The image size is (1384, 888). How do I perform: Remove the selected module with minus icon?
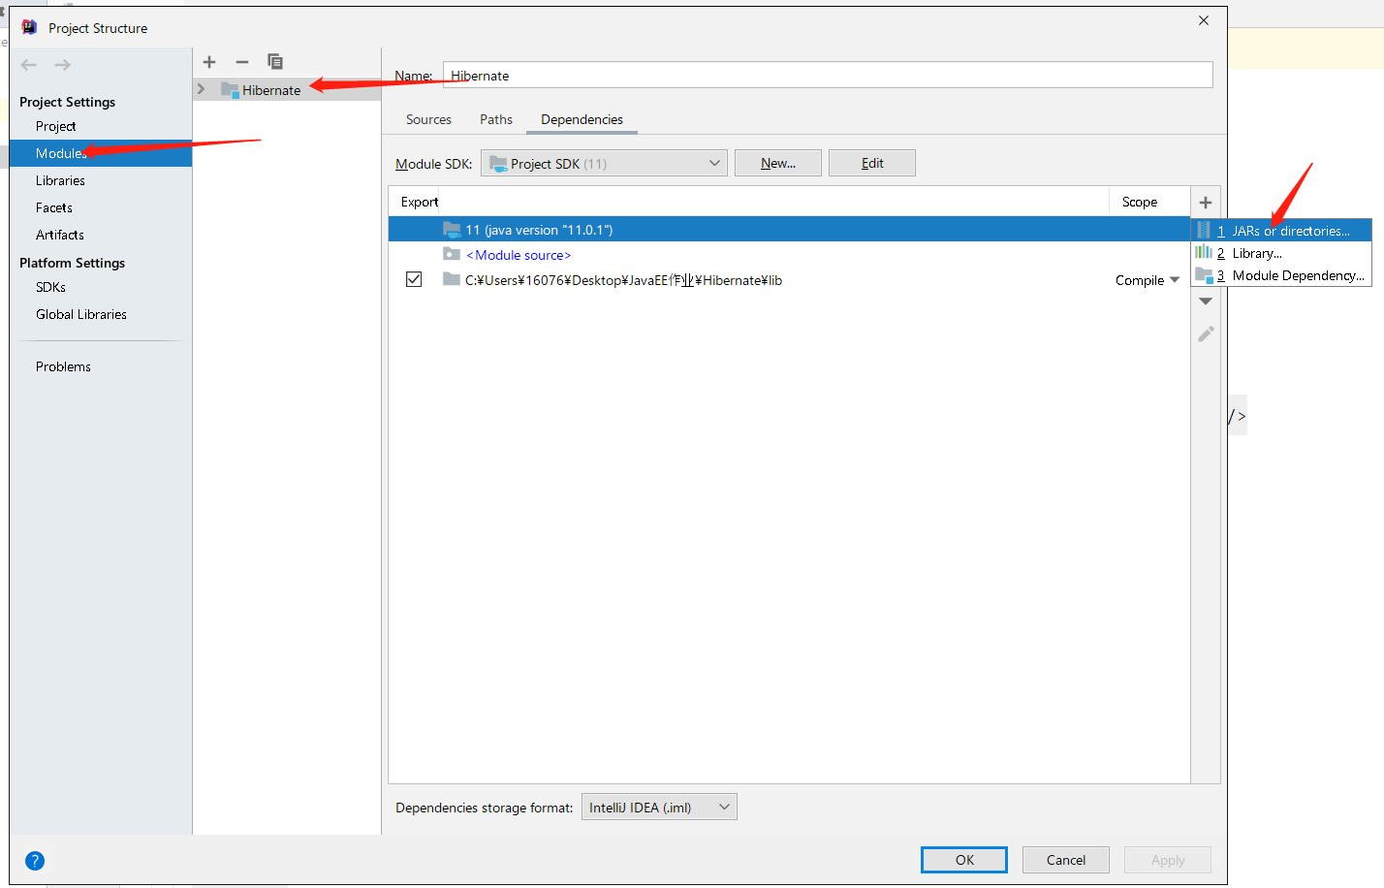tap(242, 62)
